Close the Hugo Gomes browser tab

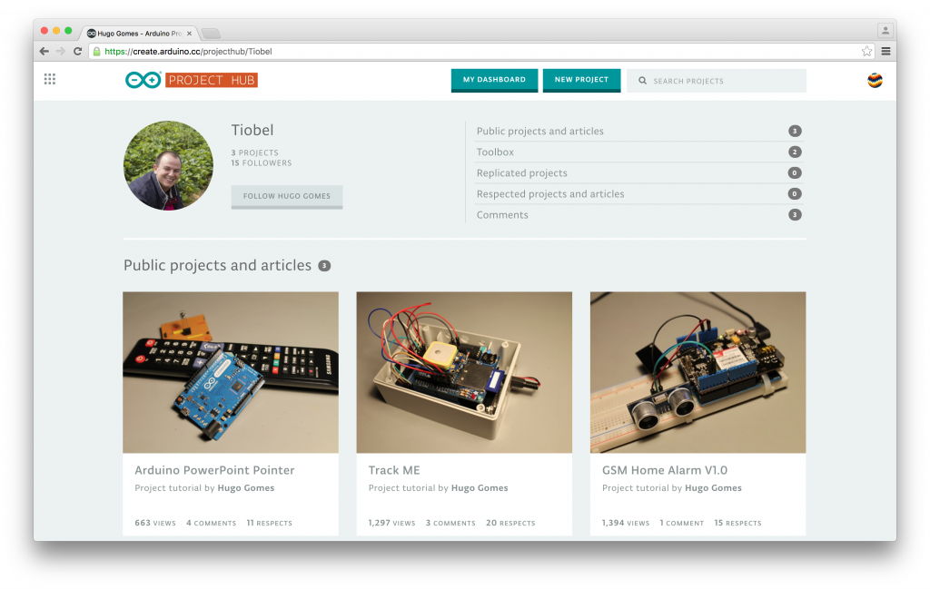point(189,34)
